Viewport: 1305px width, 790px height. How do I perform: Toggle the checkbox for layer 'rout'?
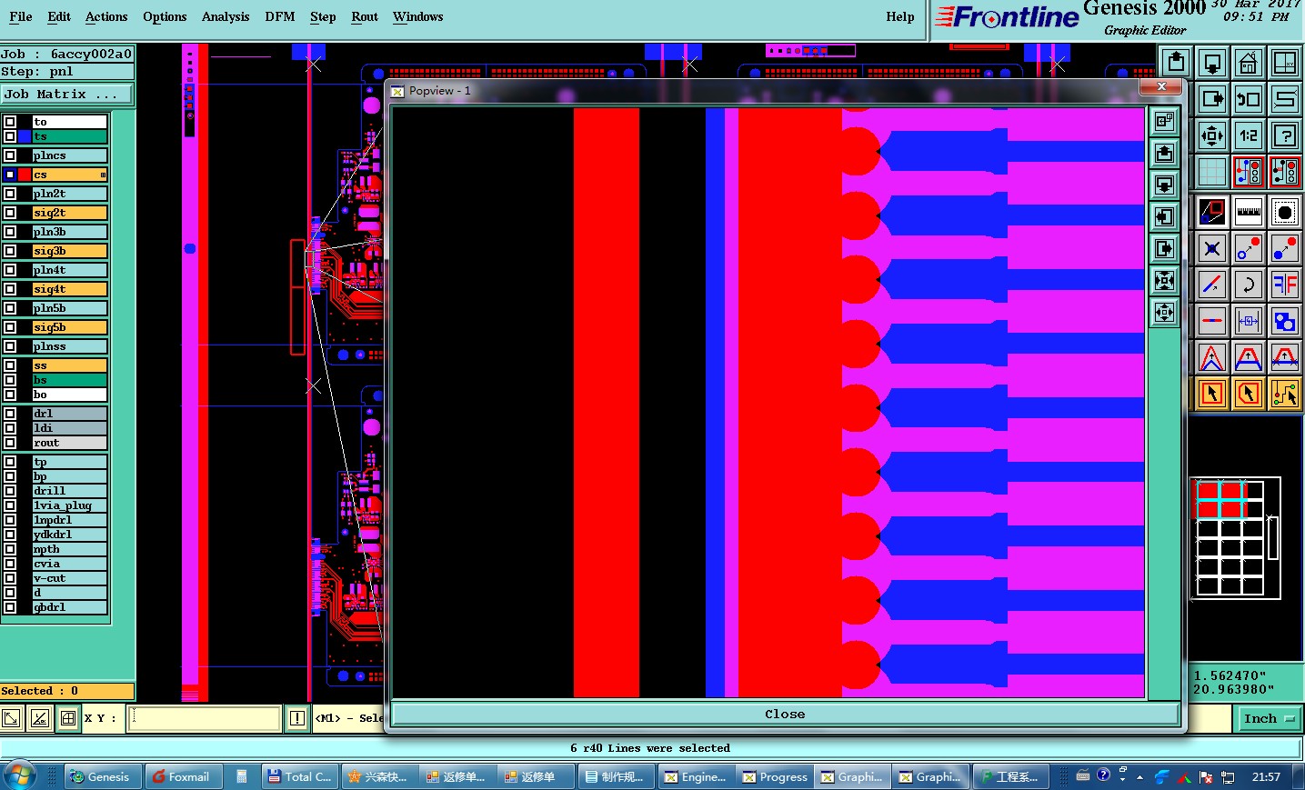coord(10,443)
